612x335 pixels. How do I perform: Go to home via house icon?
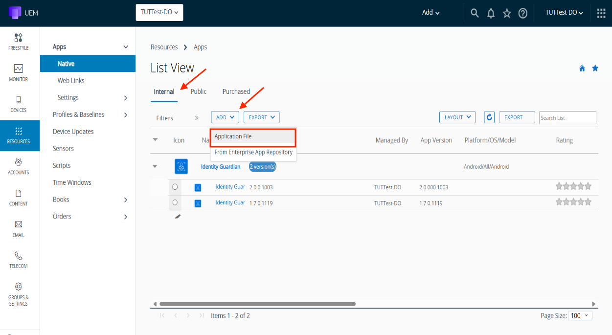point(582,68)
